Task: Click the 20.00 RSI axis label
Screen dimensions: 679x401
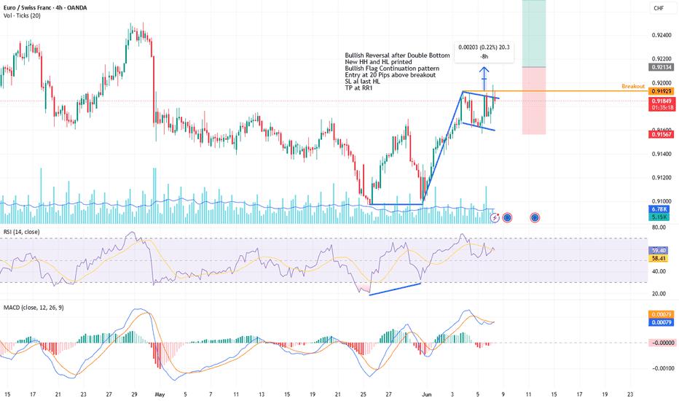Action: coord(659,294)
